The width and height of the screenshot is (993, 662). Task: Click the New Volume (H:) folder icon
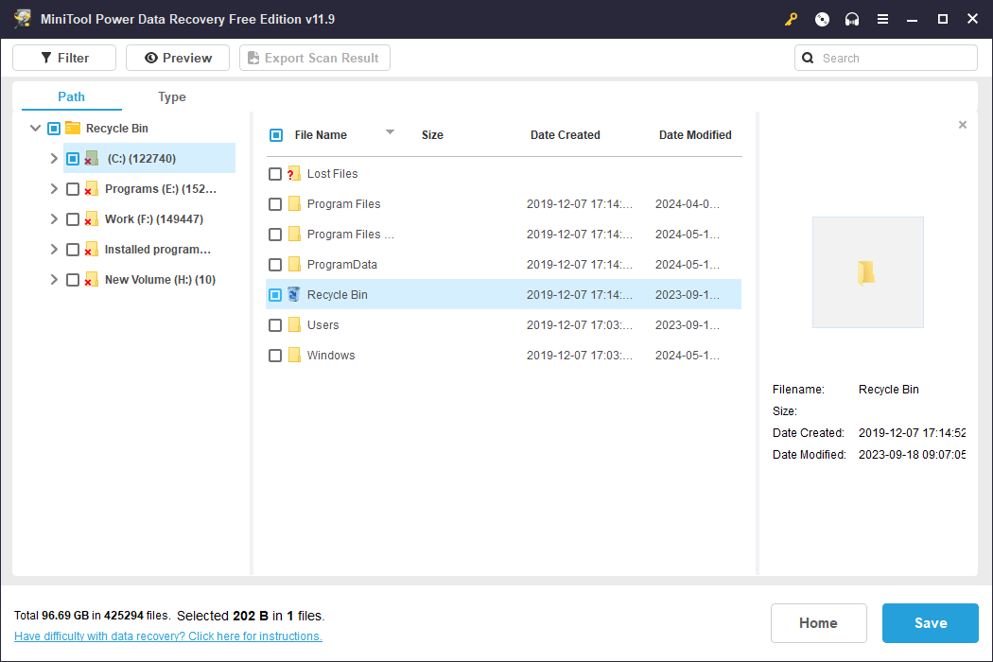[x=91, y=279]
